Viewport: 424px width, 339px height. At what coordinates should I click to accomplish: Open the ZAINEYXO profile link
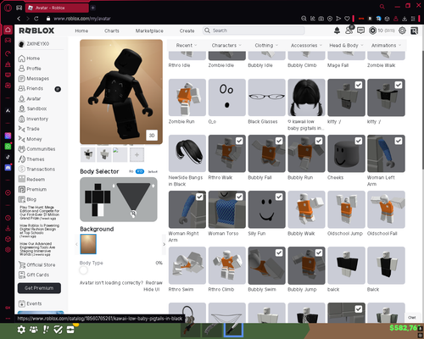(34, 44)
